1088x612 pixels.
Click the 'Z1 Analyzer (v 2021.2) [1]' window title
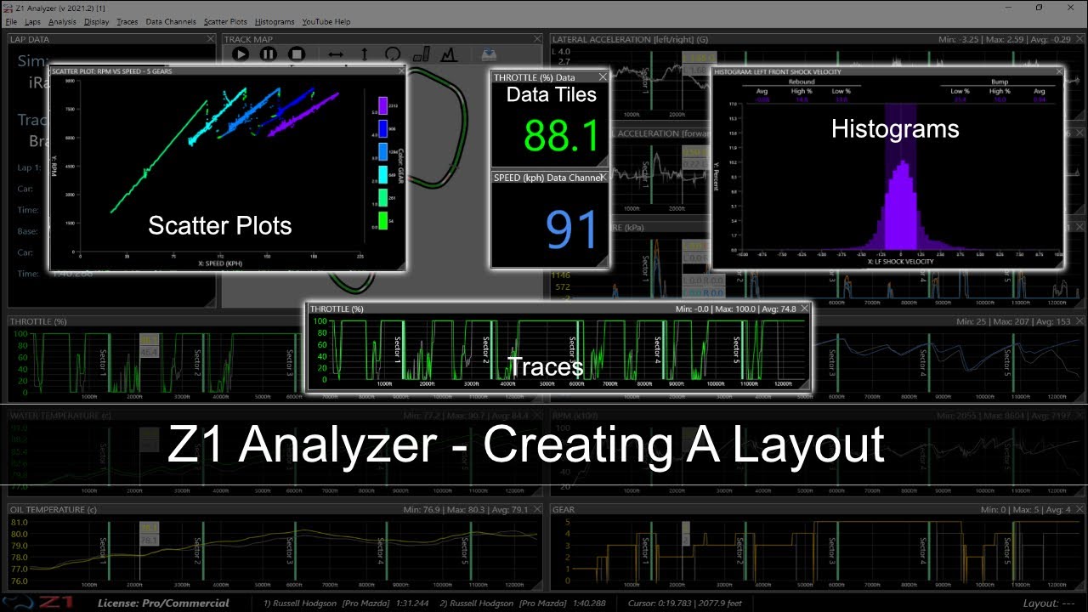coord(59,8)
